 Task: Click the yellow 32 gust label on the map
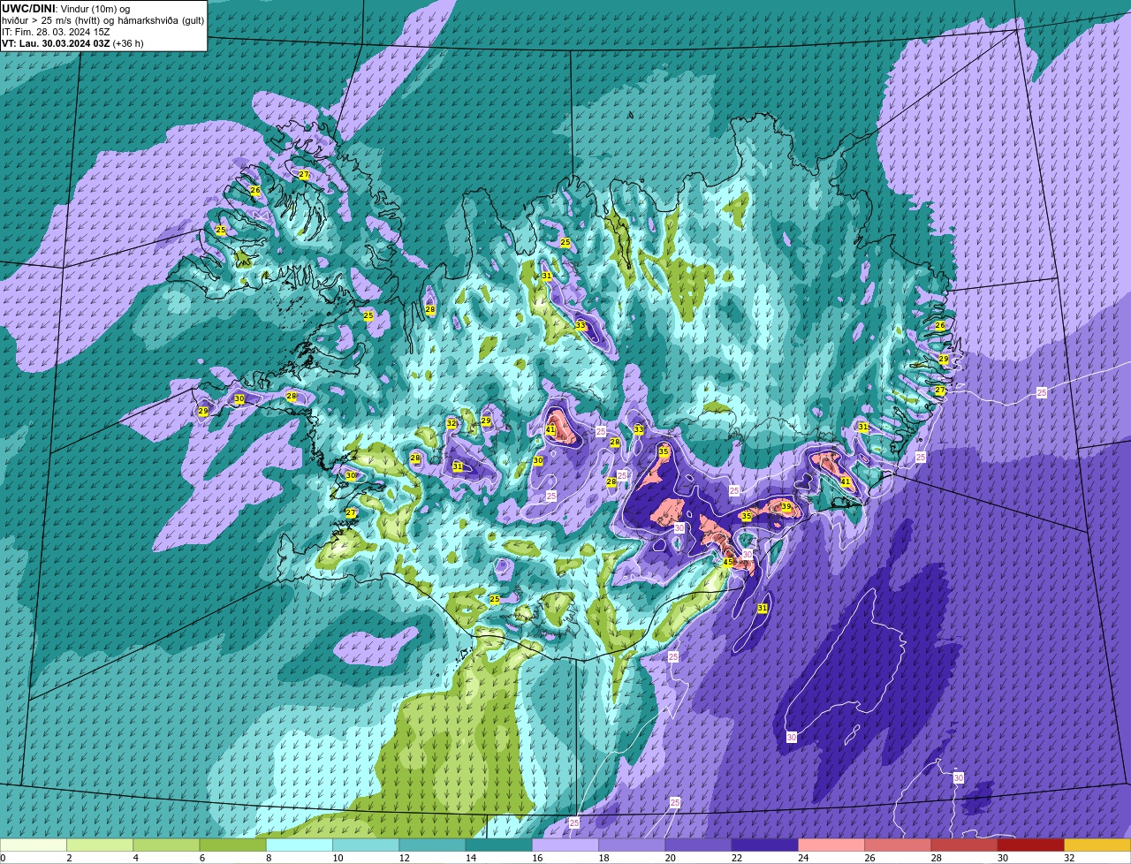(452, 424)
